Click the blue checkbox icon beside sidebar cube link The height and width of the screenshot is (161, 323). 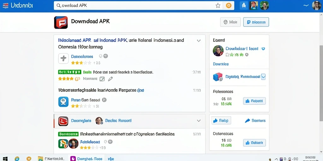click(263, 77)
